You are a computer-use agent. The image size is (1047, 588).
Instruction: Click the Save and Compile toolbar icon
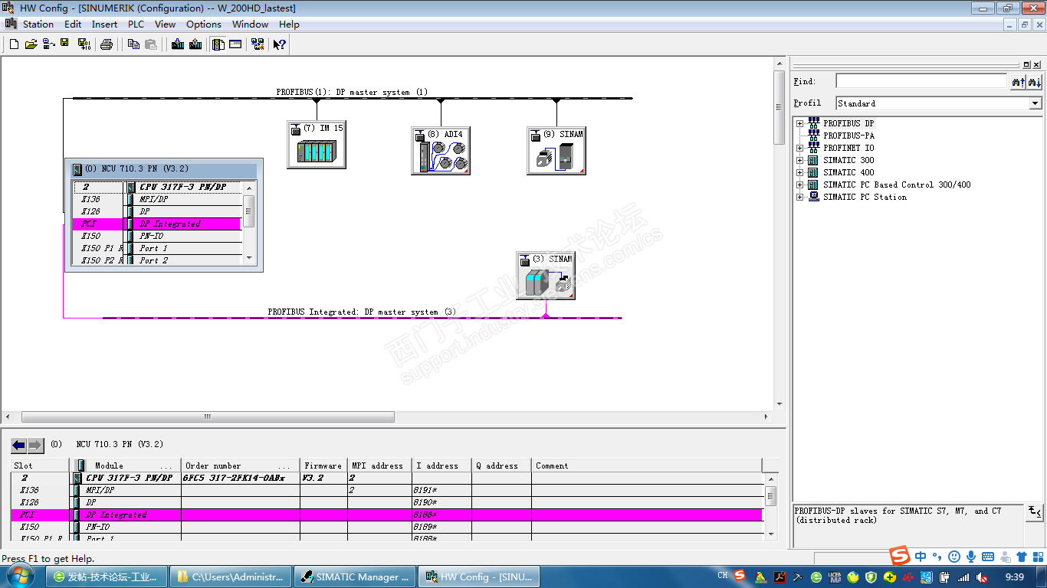(84, 44)
